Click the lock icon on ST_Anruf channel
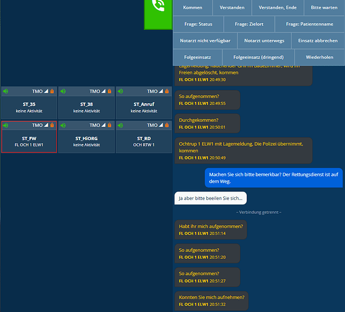The image size is (345, 312). 167,91
